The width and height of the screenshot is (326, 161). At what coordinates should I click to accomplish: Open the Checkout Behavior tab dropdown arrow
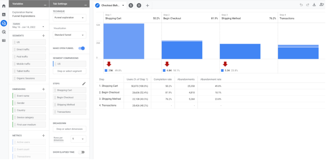123,6
